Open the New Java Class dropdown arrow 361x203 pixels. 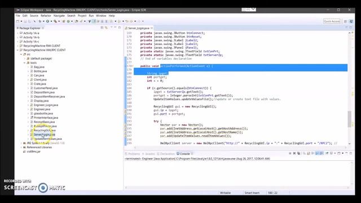pos(72,21)
